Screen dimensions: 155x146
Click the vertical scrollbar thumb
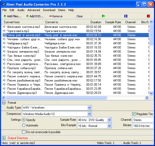[151, 35]
